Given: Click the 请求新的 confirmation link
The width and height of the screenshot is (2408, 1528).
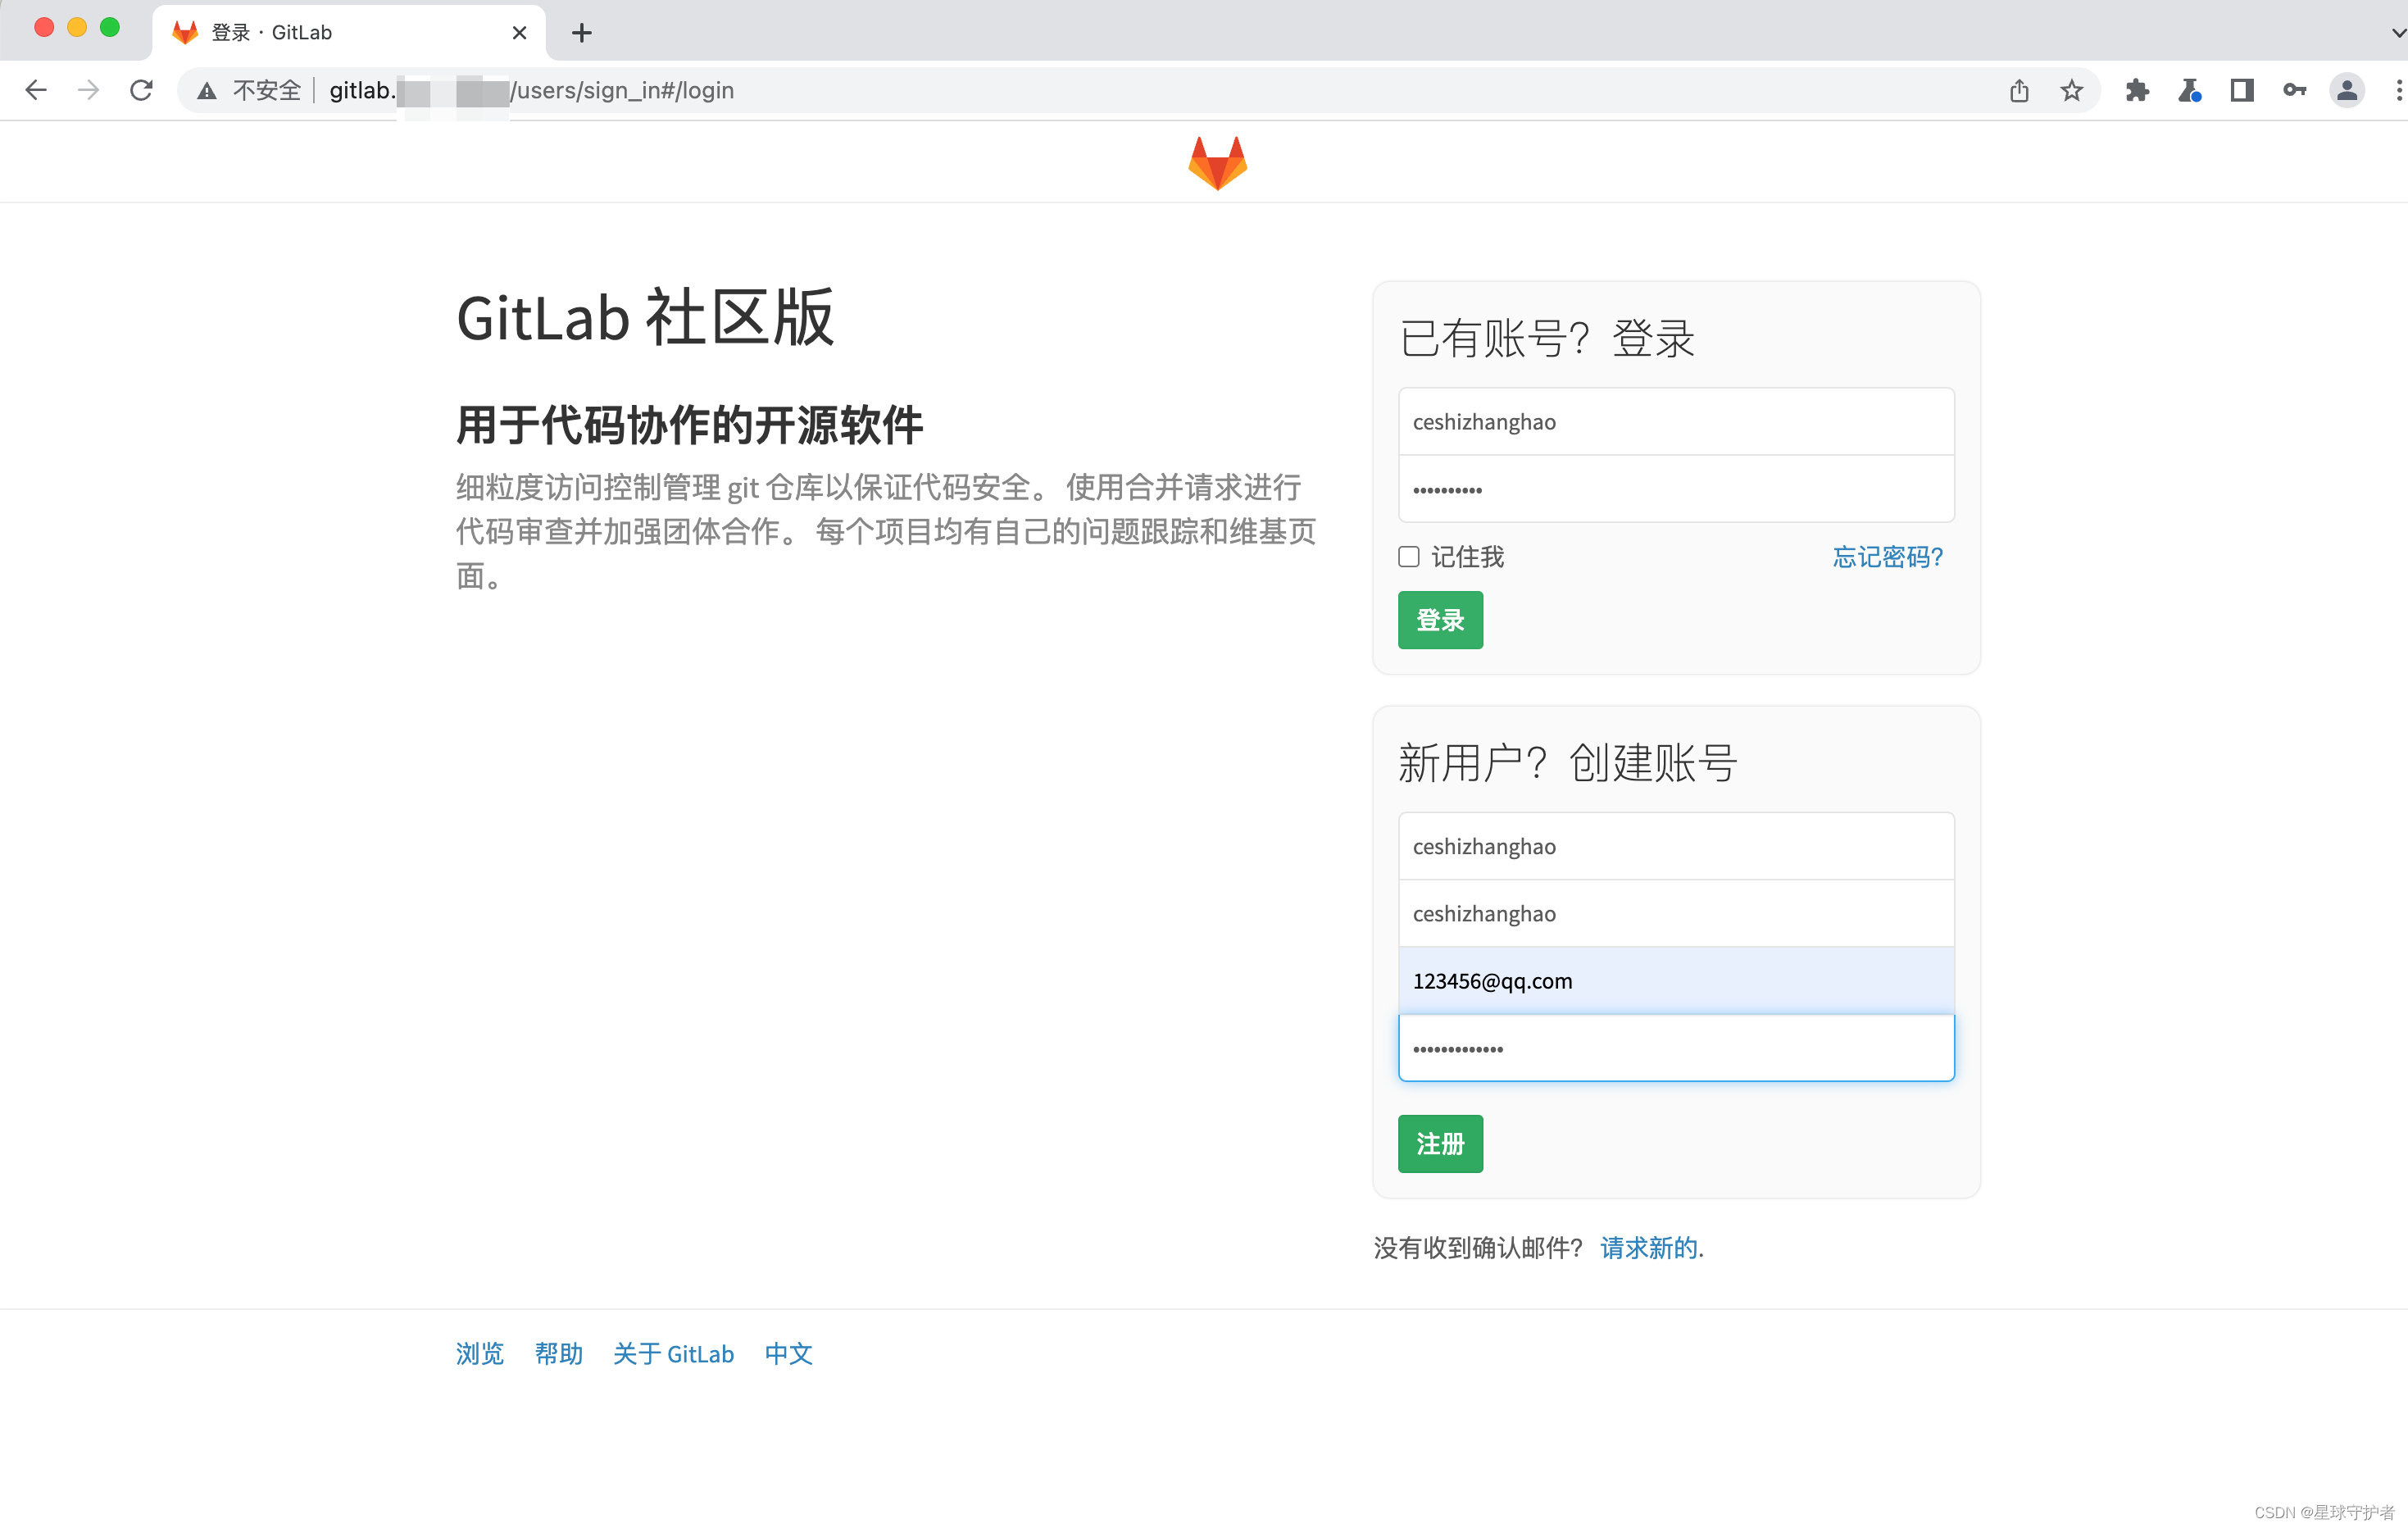Looking at the screenshot, I should coord(1648,1248).
